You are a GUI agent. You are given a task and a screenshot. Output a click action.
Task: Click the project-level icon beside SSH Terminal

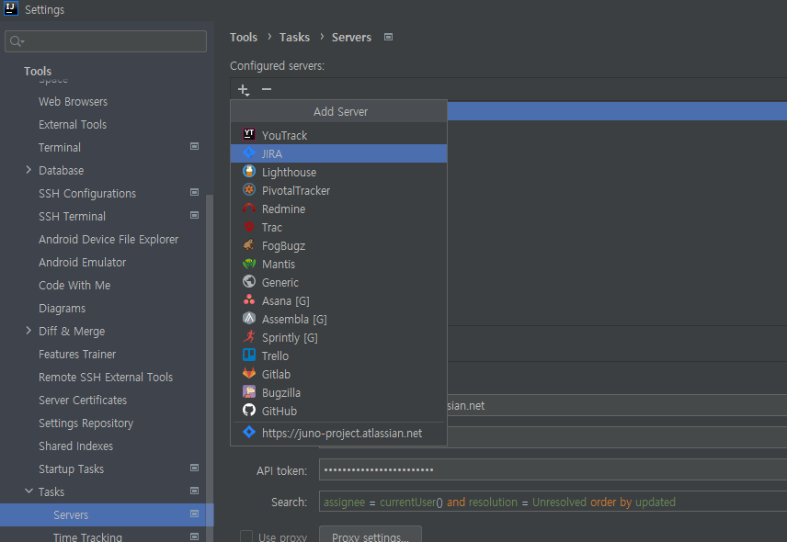pyautogui.click(x=194, y=216)
